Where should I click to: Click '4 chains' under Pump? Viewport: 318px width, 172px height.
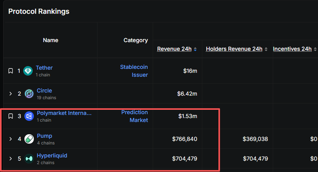pos(46,143)
